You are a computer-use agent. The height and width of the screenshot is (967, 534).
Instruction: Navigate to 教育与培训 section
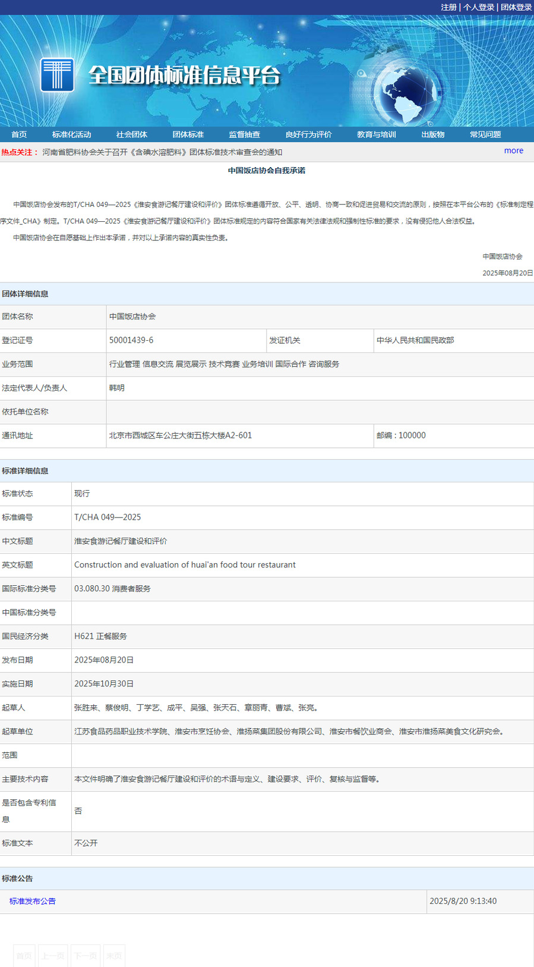point(376,134)
